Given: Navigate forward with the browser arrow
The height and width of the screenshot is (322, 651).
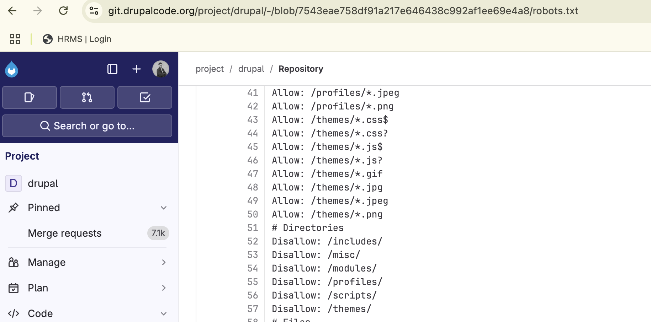Looking at the screenshot, I should (x=38, y=11).
